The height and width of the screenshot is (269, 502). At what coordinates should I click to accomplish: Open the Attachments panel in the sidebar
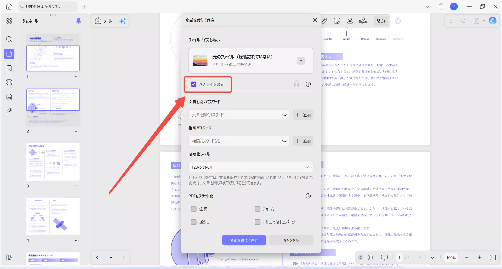point(9,111)
